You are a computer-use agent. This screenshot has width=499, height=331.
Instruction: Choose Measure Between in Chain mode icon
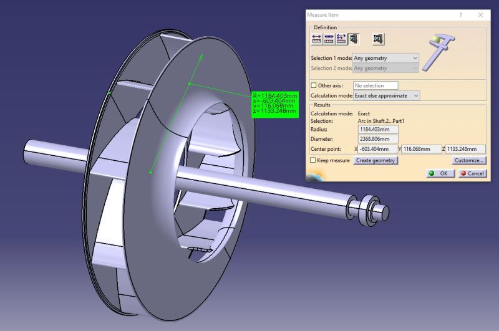tap(329, 39)
